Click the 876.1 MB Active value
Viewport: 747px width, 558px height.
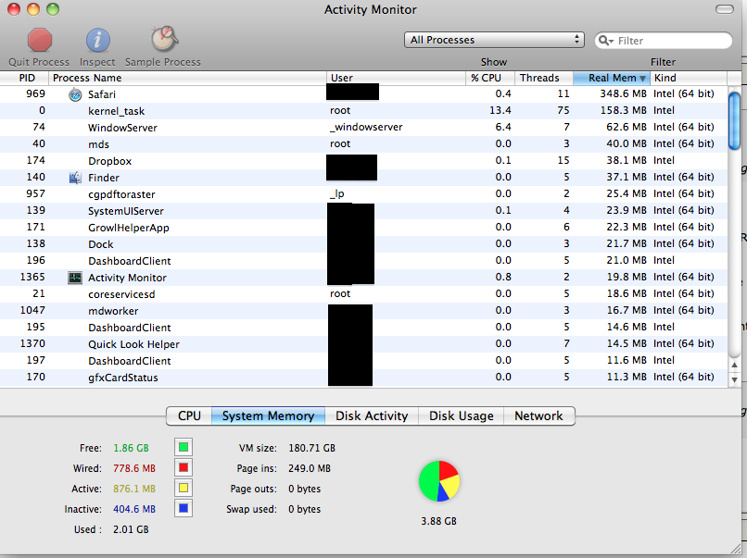(x=134, y=489)
